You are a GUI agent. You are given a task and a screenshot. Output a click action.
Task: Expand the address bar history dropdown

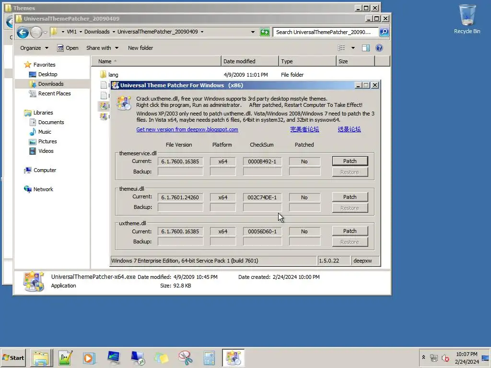click(x=253, y=32)
